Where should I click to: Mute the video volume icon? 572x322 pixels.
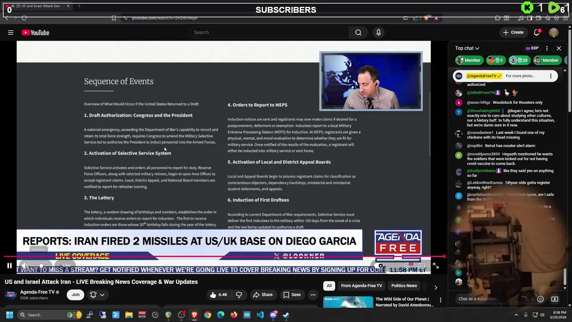25,266
